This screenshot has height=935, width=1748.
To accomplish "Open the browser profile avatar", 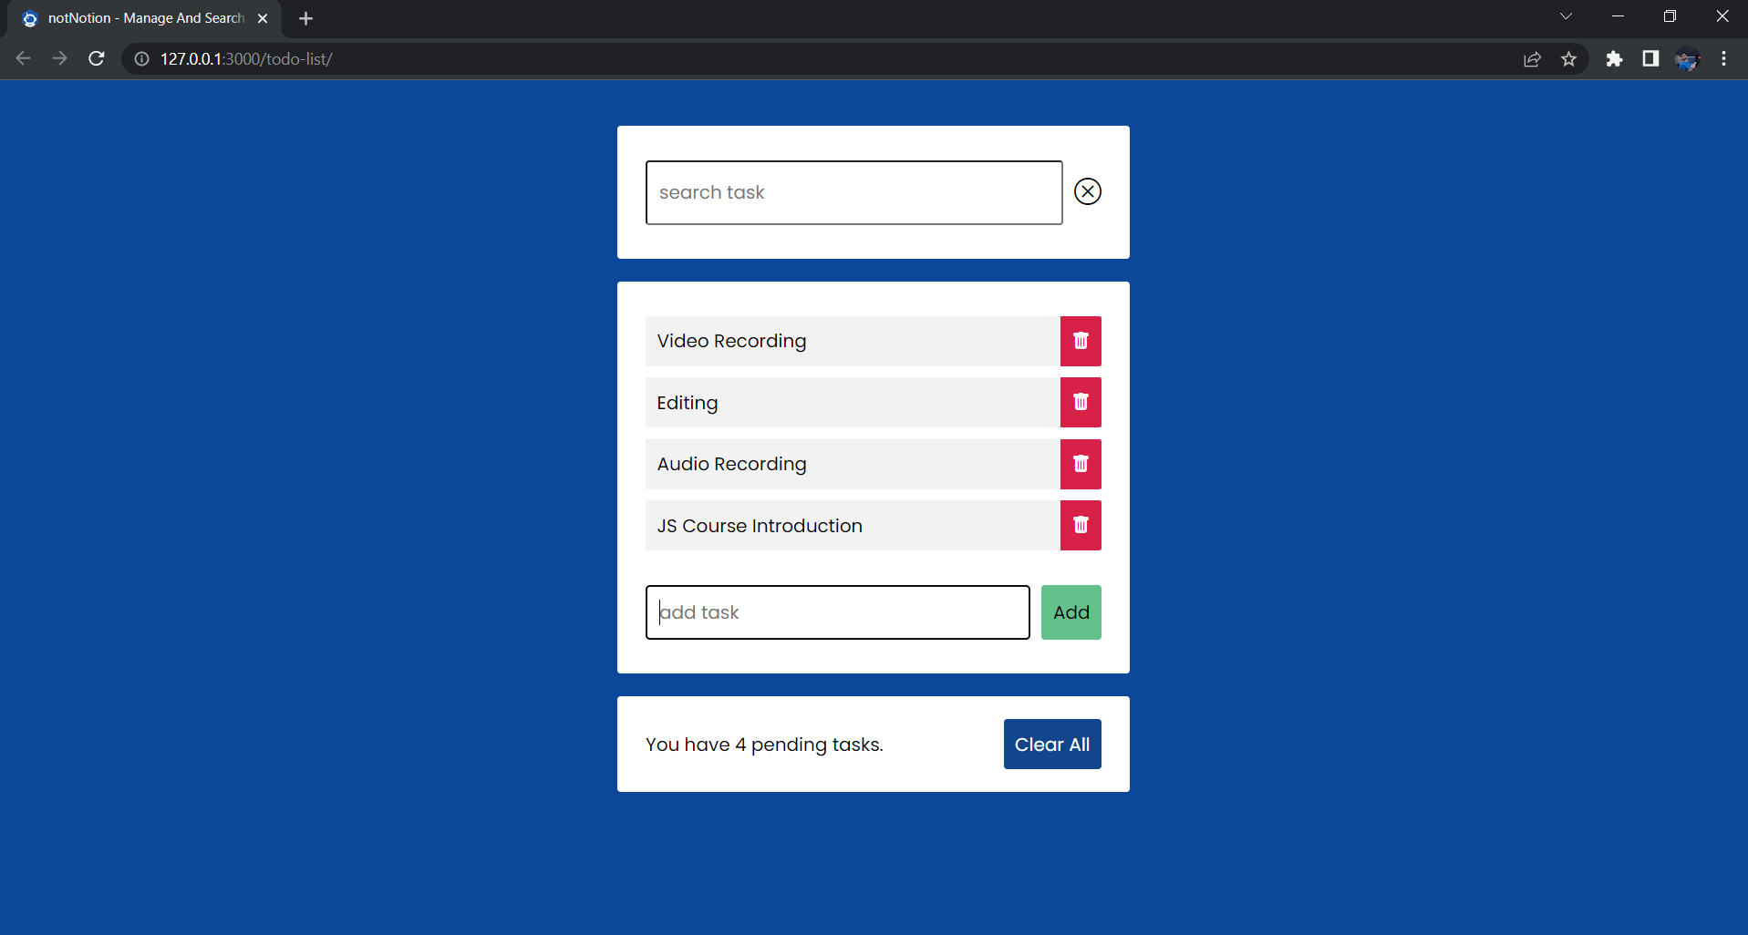I will (1687, 59).
